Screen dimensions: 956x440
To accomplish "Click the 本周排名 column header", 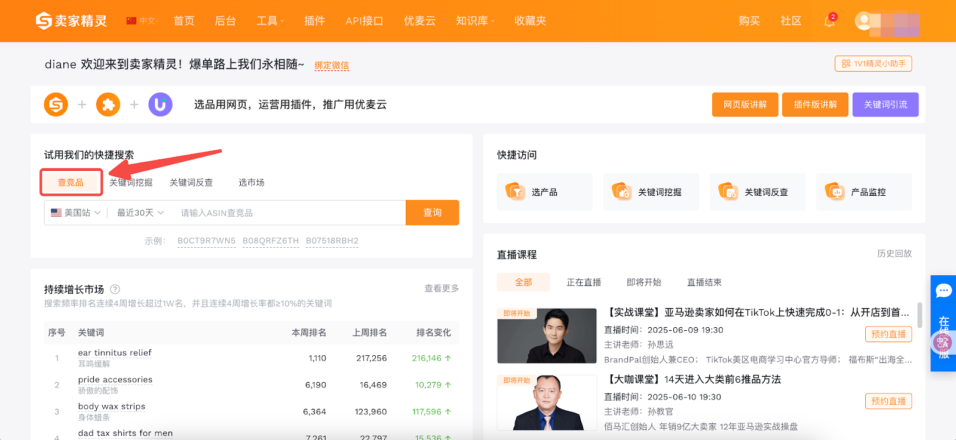I will 309,333.
